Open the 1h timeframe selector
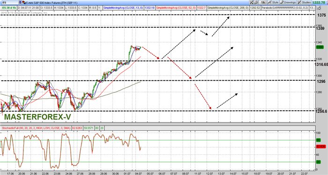328x175 pixels. point(263,2)
